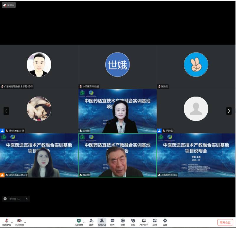Click blue host badge beside SinaLingua-ST
The height and width of the screenshot is (228, 236).
(2, 131)
